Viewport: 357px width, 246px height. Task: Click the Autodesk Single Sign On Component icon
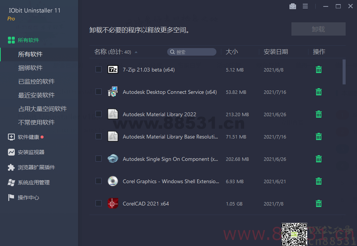point(113,159)
